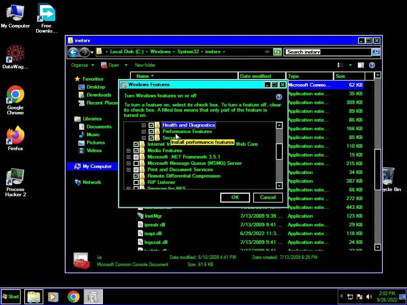407x305 pixels.
Task: Sort files by Size column
Action: [349, 76]
